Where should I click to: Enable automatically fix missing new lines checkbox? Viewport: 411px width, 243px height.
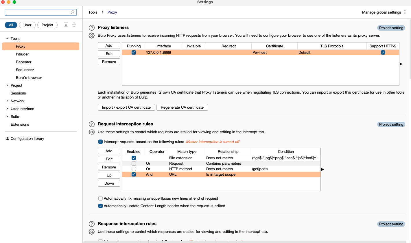100,198
